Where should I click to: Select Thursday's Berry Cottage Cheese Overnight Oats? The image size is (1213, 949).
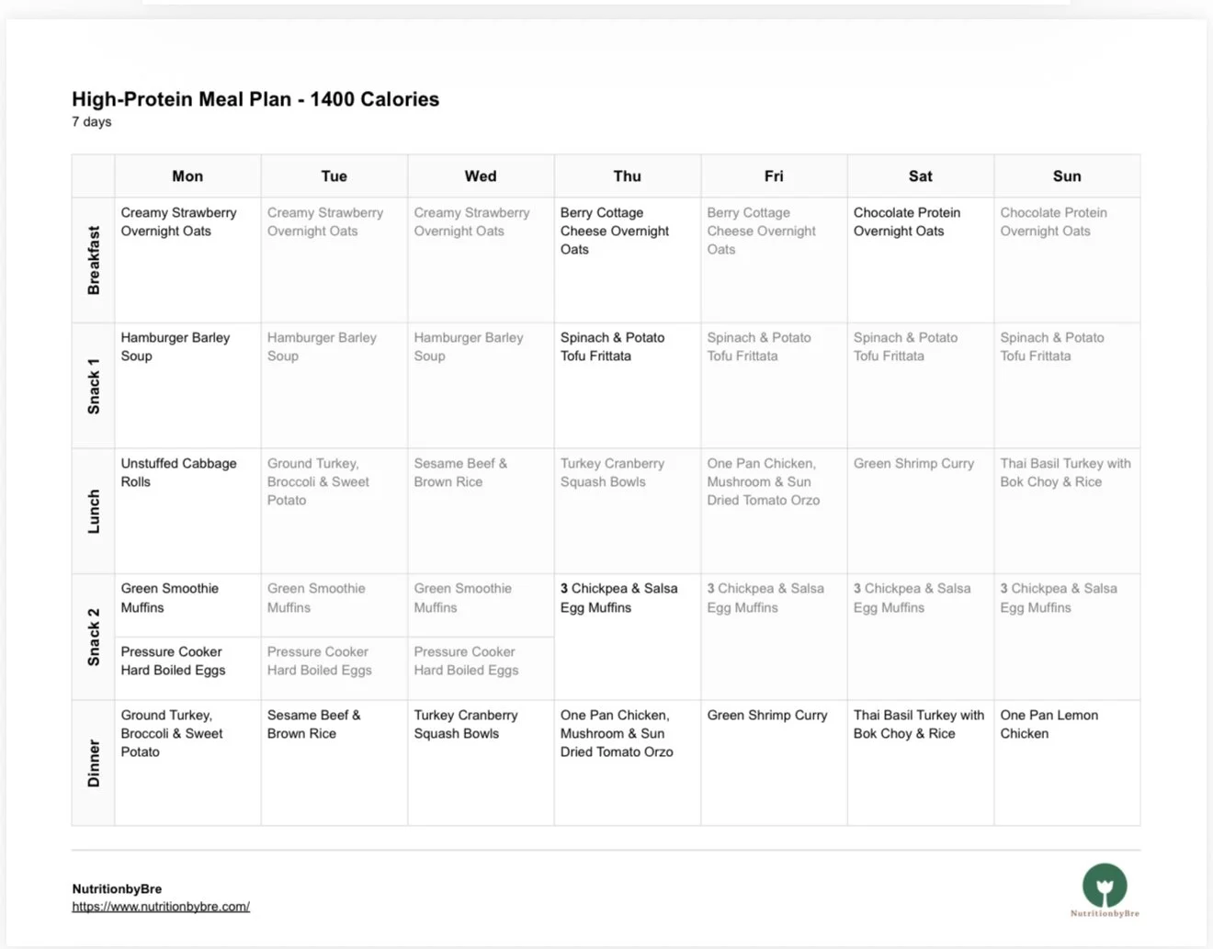coord(615,231)
